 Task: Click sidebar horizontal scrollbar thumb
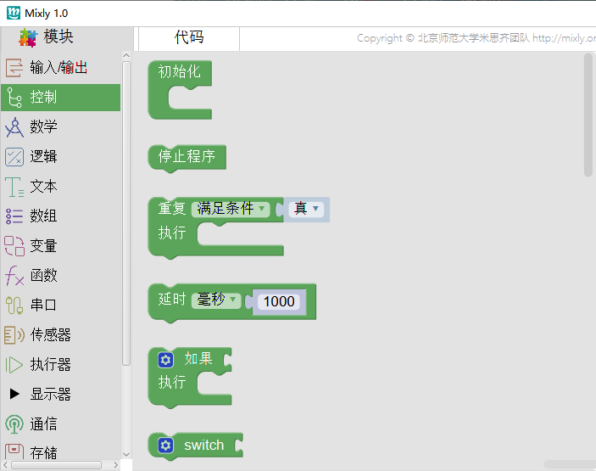(x=56, y=465)
